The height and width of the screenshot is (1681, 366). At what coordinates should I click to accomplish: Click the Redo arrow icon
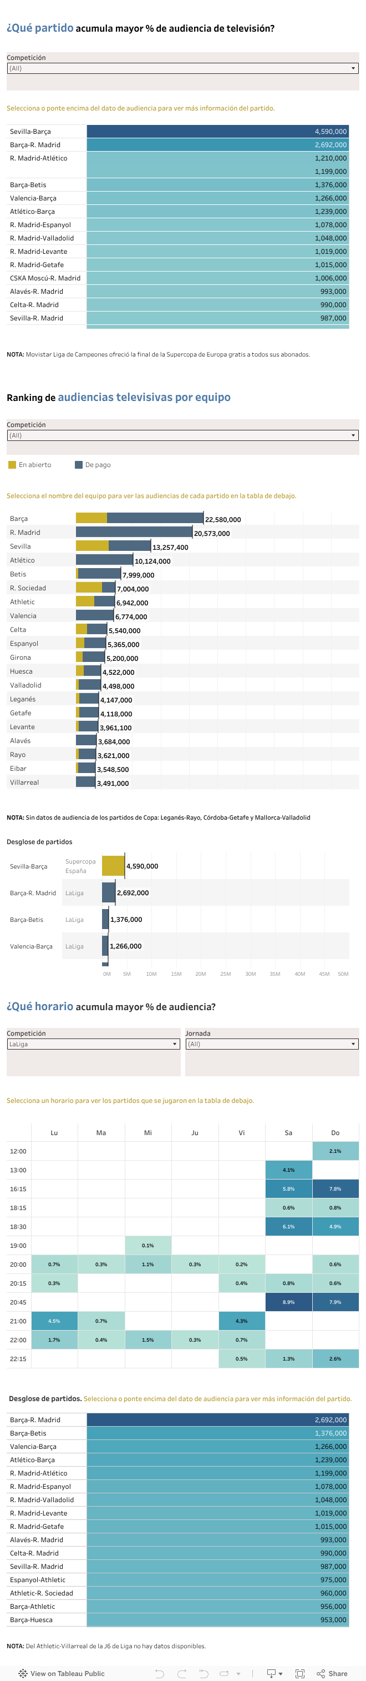coord(182,1673)
